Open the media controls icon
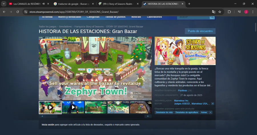 (239, 12)
